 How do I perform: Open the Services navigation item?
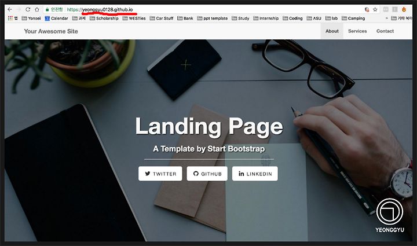click(x=357, y=31)
